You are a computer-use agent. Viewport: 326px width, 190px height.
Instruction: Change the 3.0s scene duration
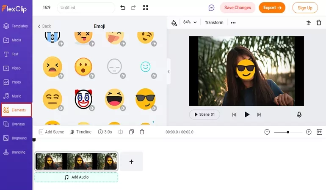(105, 132)
